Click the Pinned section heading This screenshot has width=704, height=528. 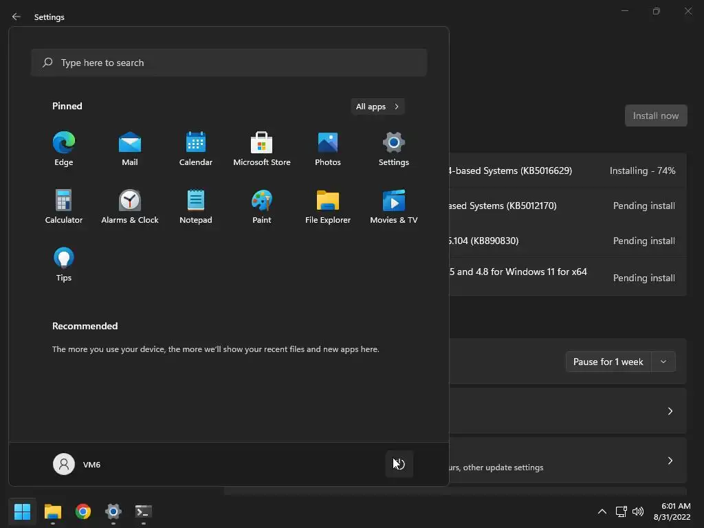pyautogui.click(x=67, y=106)
